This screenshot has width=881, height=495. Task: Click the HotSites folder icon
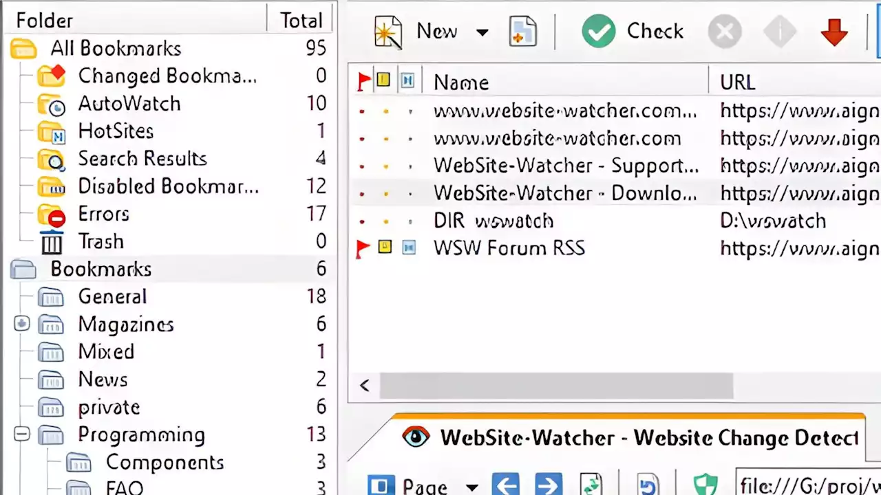tap(51, 132)
